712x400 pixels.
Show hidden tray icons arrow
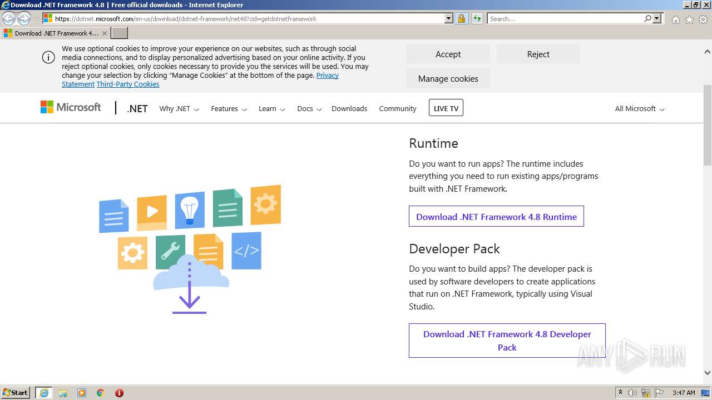pyautogui.click(x=620, y=393)
